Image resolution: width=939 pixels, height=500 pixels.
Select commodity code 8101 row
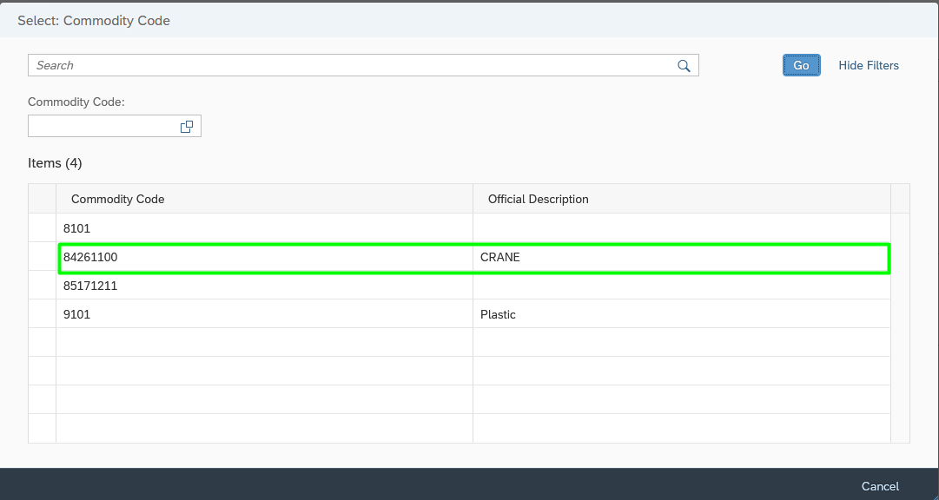[473, 228]
